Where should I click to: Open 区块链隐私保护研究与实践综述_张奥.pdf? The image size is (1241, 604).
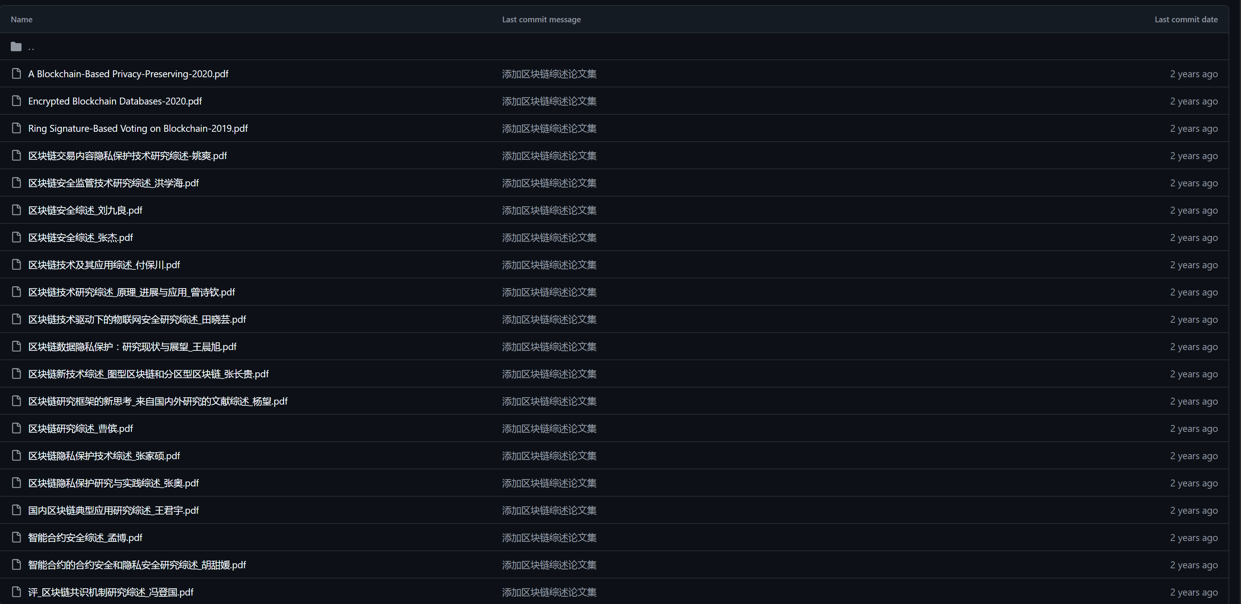113,483
